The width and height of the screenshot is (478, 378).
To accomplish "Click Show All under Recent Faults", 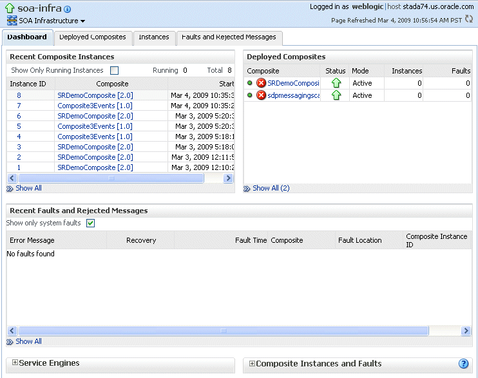I will click(x=28, y=342).
